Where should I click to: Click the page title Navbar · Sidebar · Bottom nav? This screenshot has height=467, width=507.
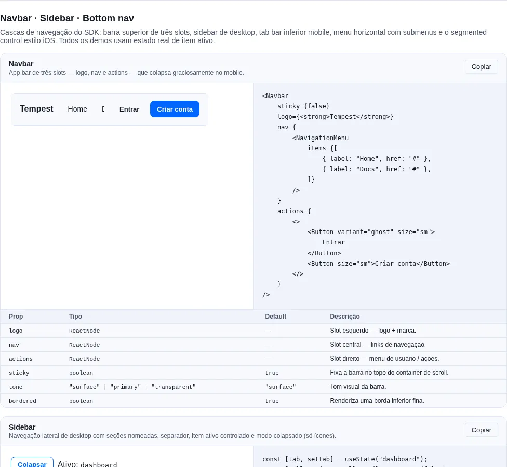pyautogui.click(x=67, y=18)
